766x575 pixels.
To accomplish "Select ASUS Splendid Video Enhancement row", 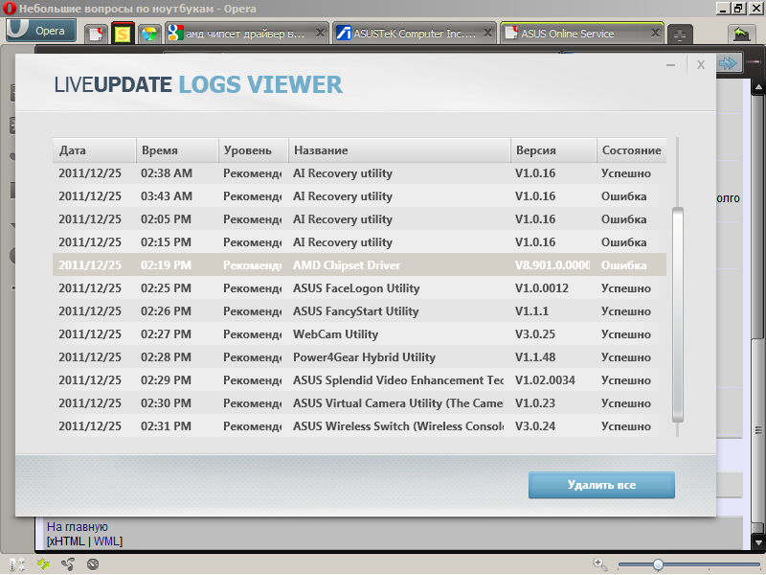I will click(x=359, y=379).
